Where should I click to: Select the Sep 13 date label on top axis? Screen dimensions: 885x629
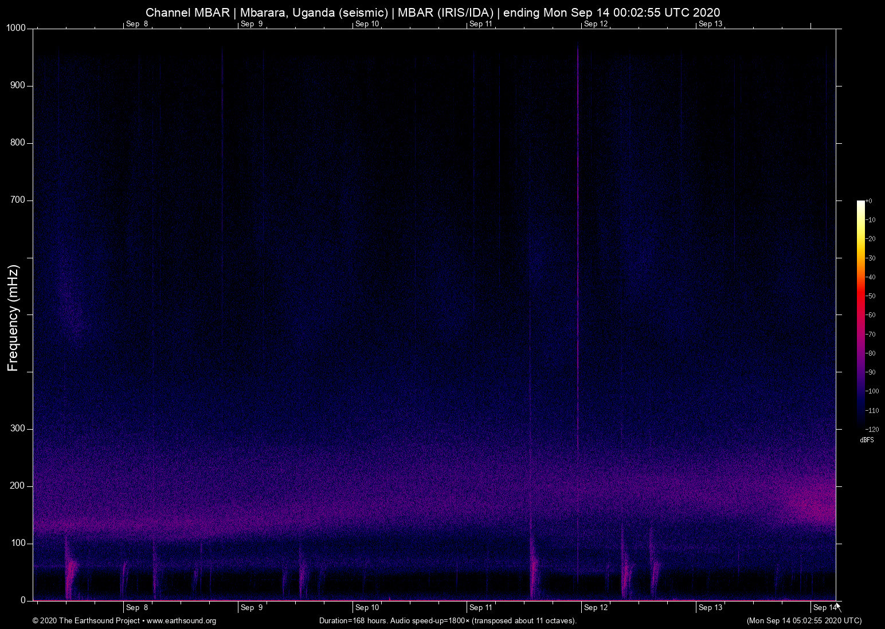pos(711,23)
